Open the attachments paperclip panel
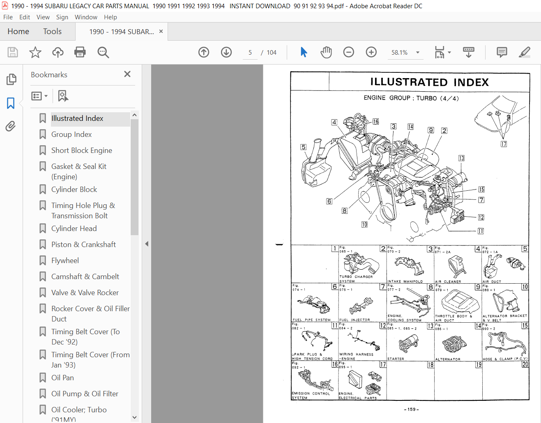Image resolution: width=541 pixels, height=423 pixels. pos(11,126)
